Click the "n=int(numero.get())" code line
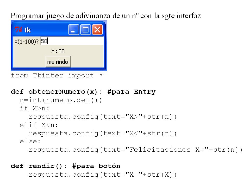 coord(61,100)
